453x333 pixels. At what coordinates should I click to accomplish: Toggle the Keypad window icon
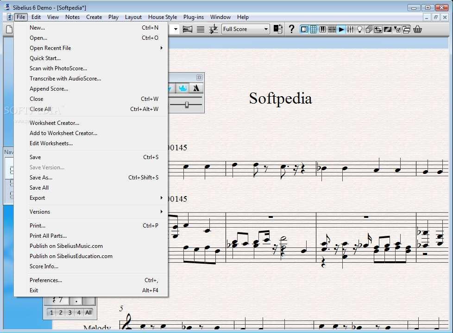click(x=314, y=29)
